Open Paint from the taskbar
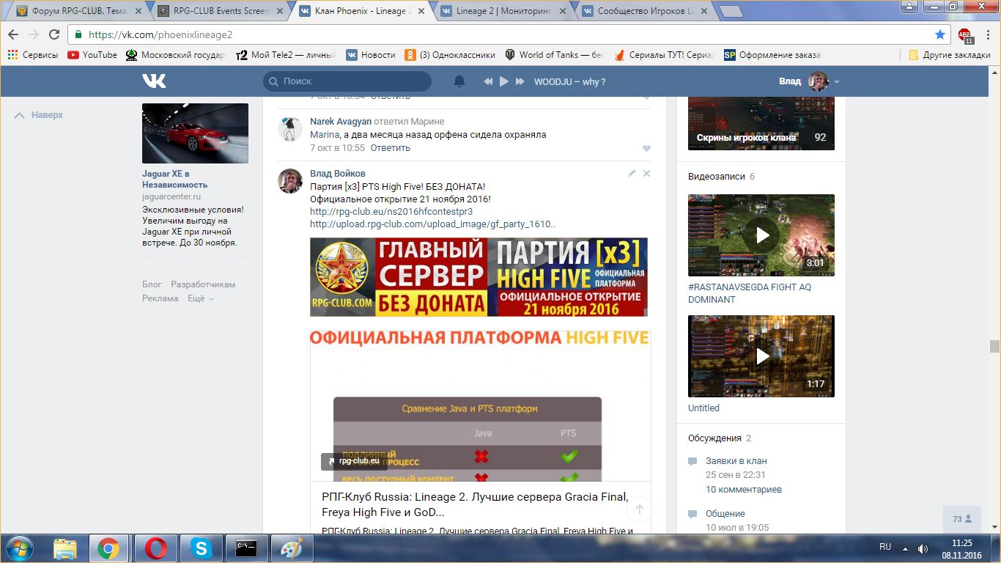The width and height of the screenshot is (1001, 563). [x=292, y=548]
